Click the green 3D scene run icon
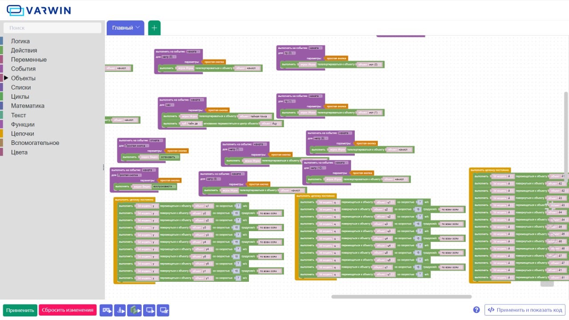Viewport: 569px width, 320px height. pyautogui.click(x=134, y=310)
